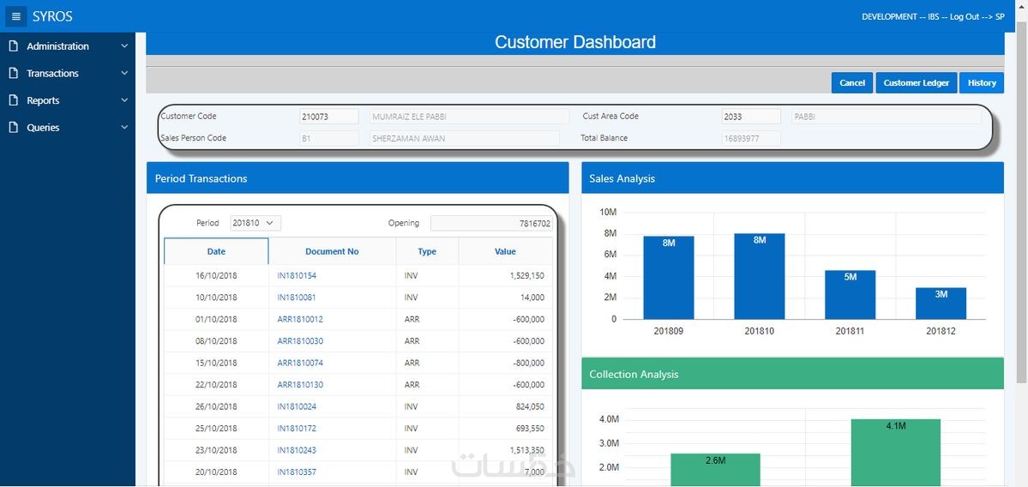Viewport: 1028px width, 487px height.
Task: Click the Opening balance field 7816702
Action: click(x=492, y=224)
